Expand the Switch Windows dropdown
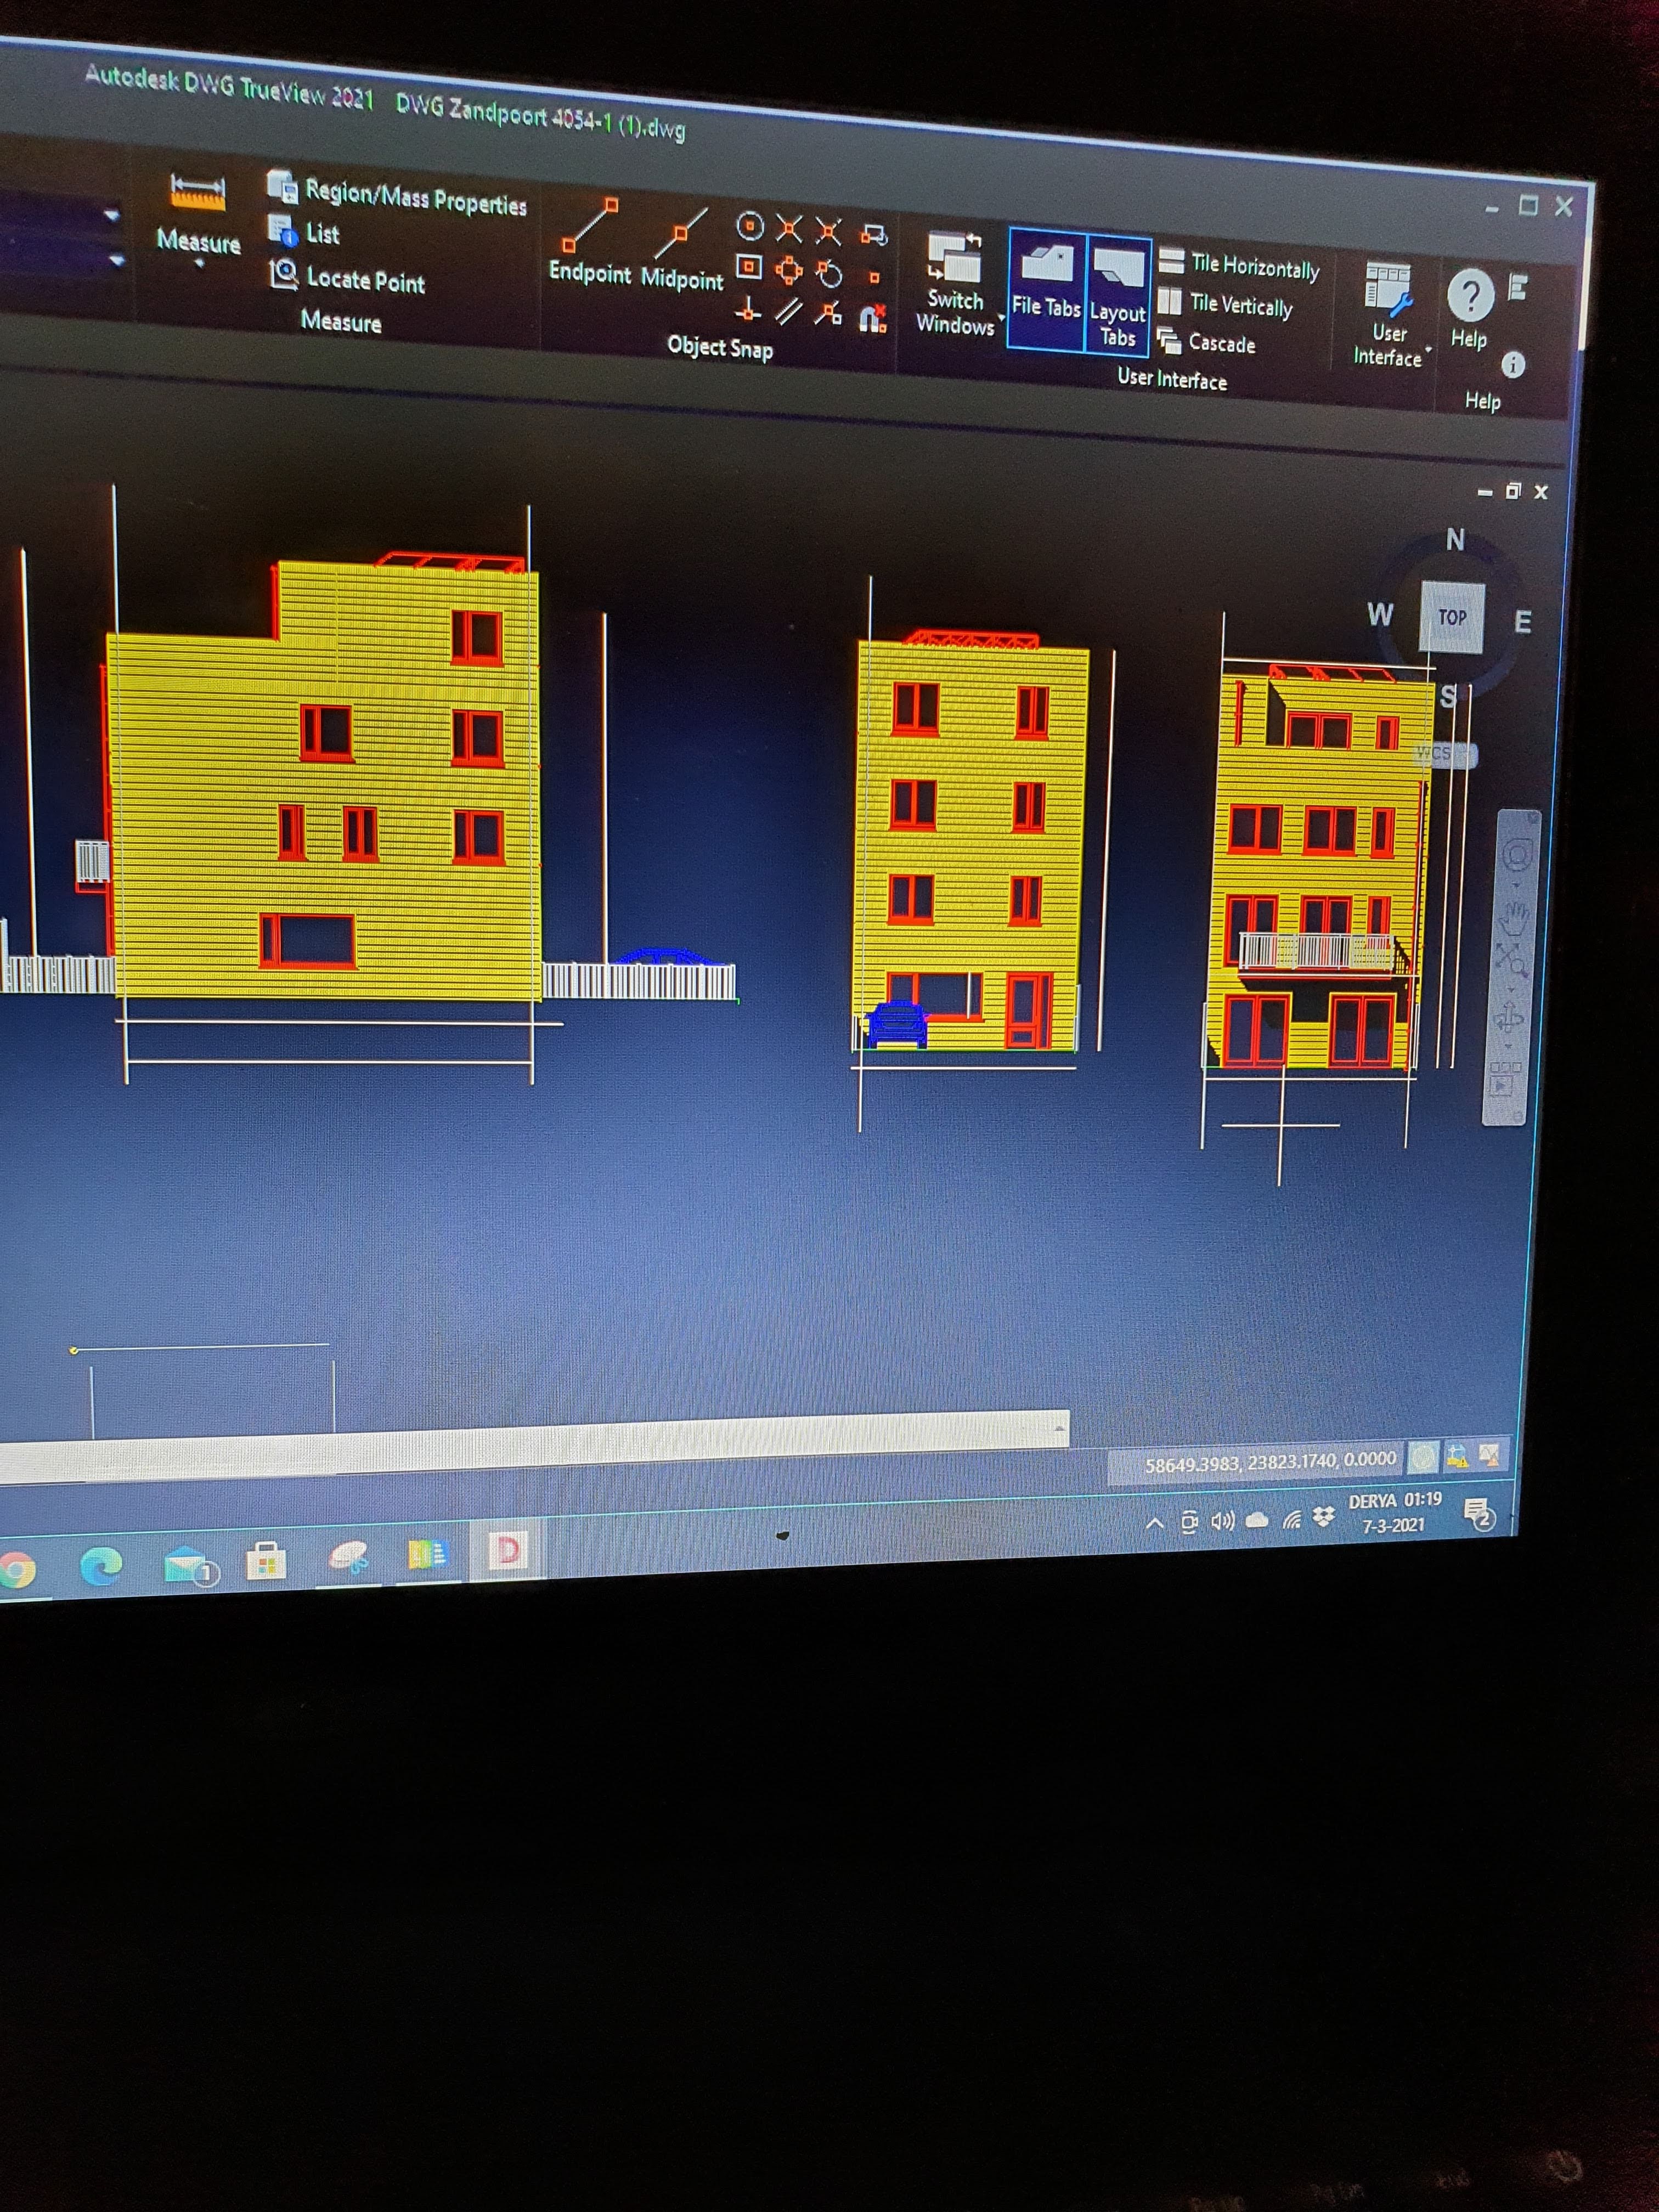 [x=1000, y=319]
